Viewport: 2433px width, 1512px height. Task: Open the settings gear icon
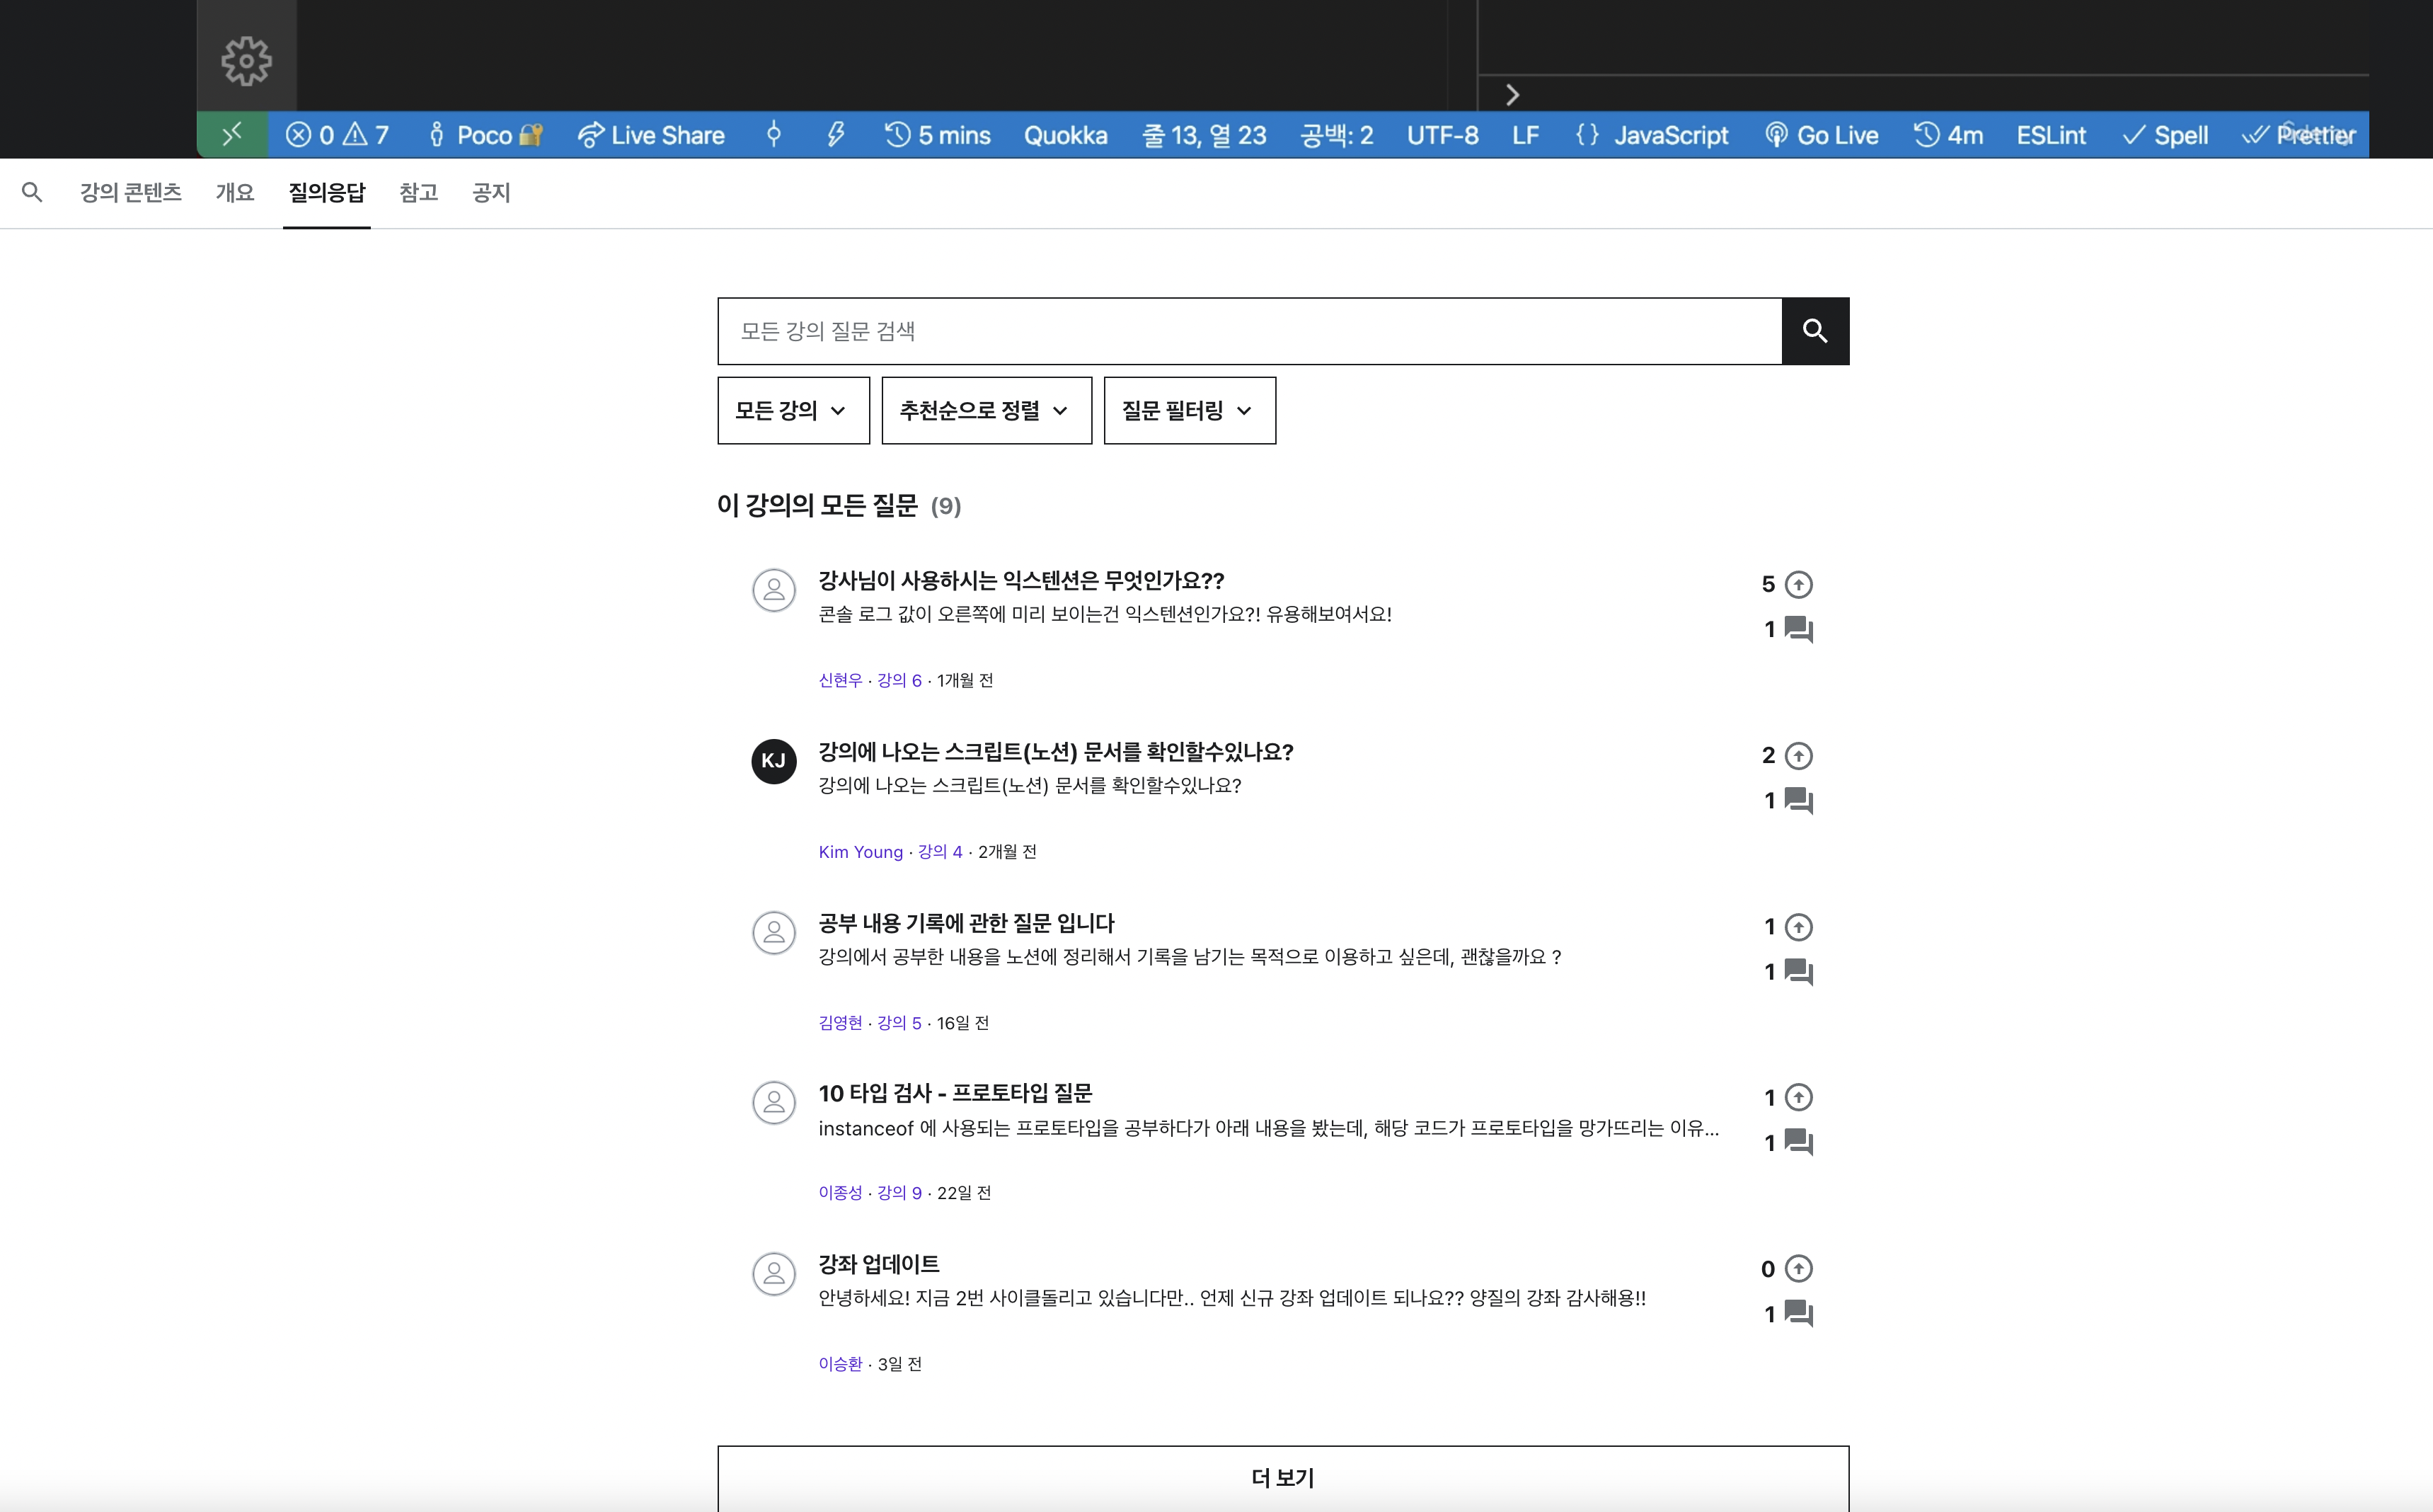[246, 61]
